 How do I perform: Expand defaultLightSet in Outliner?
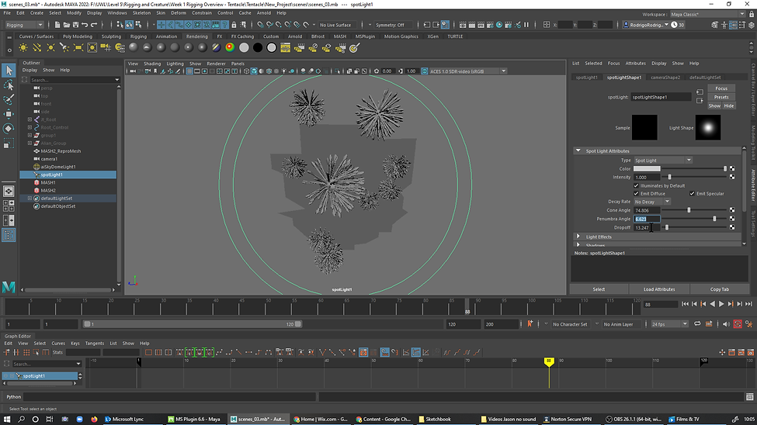click(x=30, y=199)
